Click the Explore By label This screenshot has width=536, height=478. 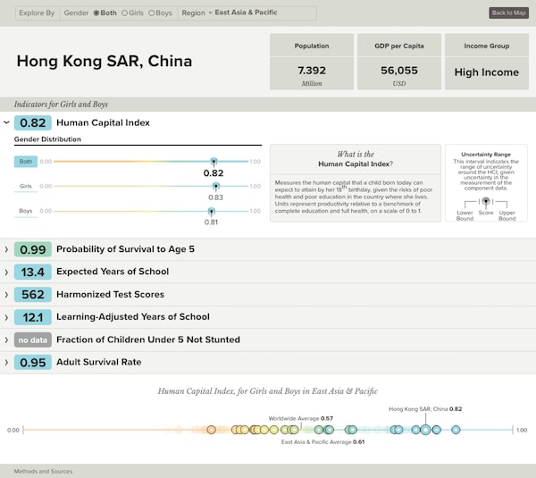click(x=37, y=13)
